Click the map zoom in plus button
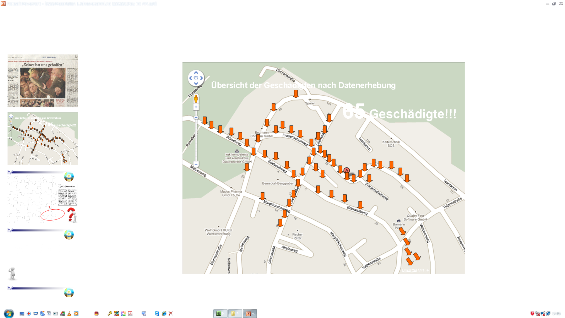565x318 pixels. coord(196,107)
